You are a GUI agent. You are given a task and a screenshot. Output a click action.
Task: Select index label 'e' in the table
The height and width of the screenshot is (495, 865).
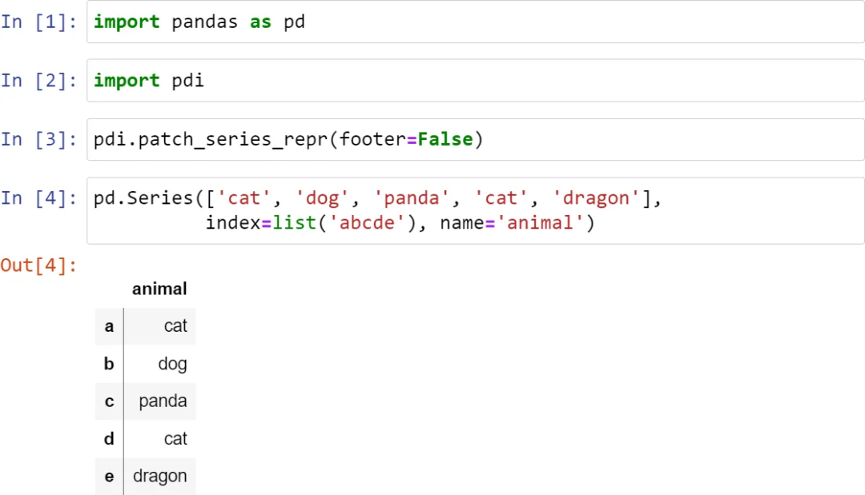[109, 477]
